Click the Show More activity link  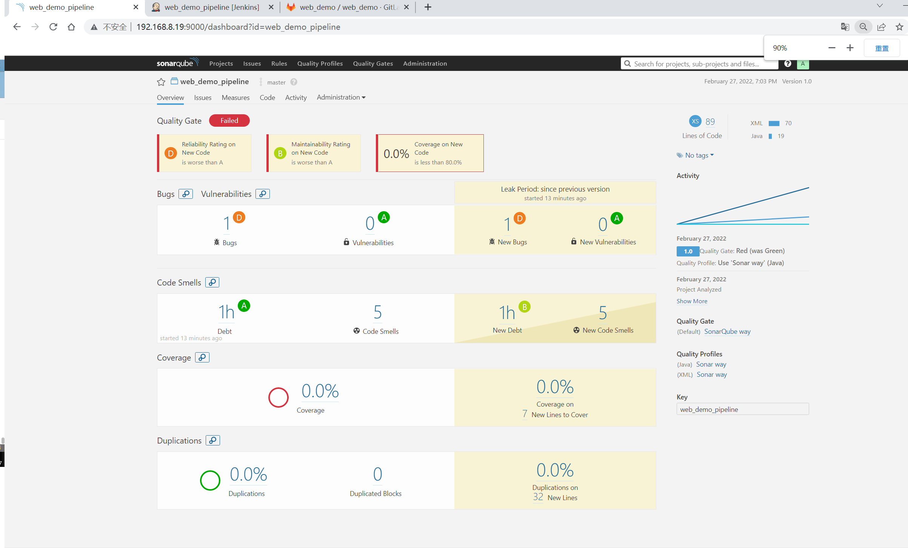(692, 301)
